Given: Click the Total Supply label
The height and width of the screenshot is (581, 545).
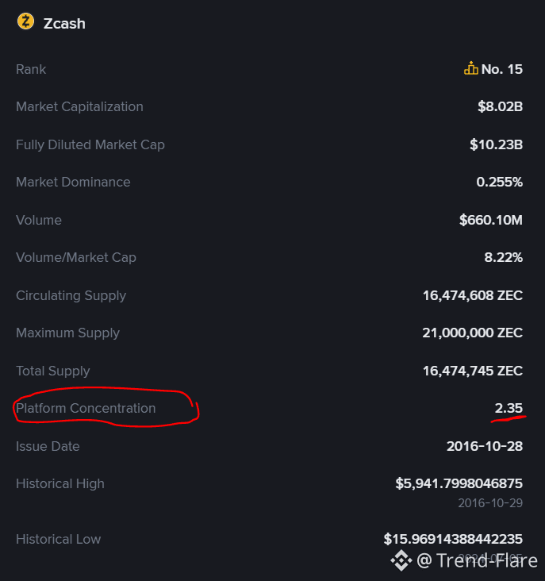Looking at the screenshot, I should click(x=52, y=371).
